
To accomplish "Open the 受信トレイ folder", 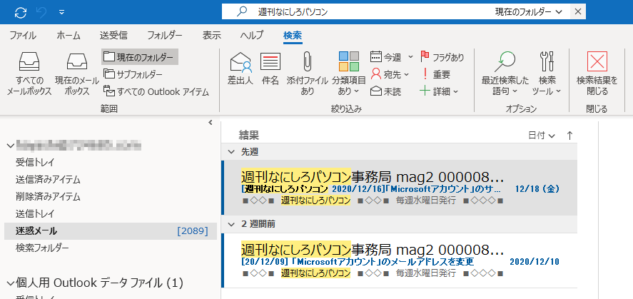I will pos(35,163).
